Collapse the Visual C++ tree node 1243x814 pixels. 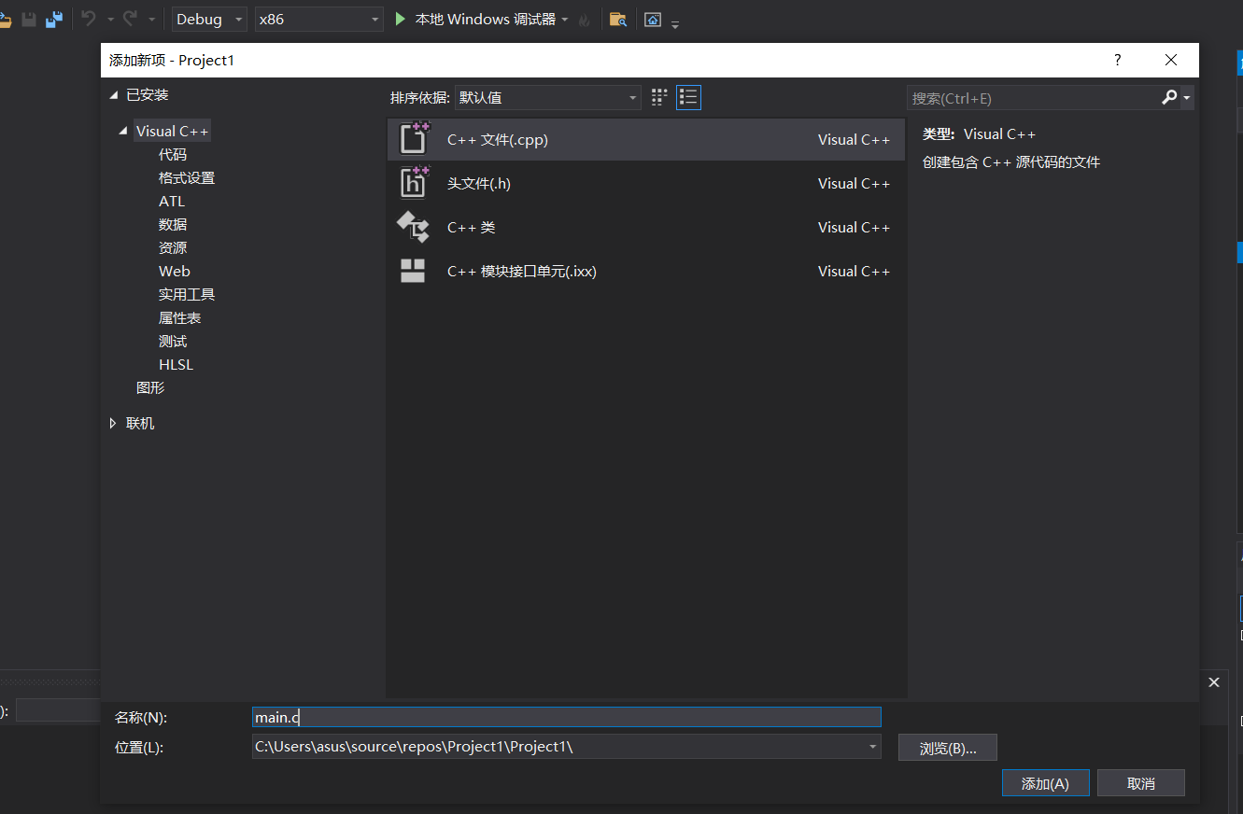tap(124, 132)
